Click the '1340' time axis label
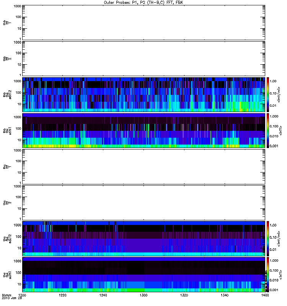287x306 pixels. [x=225, y=295]
